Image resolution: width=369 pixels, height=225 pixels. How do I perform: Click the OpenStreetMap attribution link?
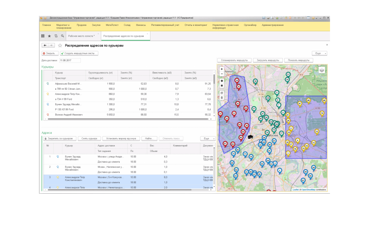[x=308, y=190]
